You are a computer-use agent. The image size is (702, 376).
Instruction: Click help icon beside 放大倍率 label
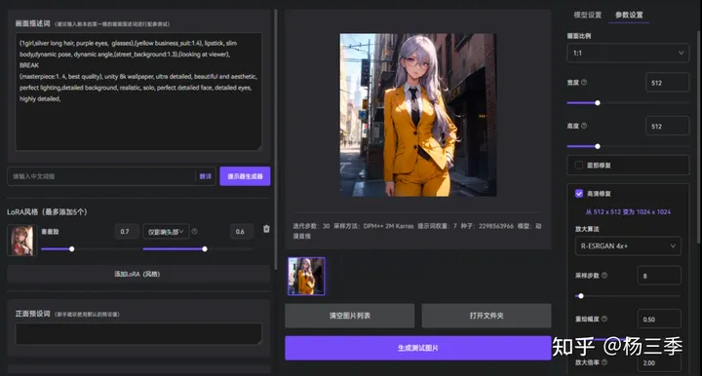point(604,362)
